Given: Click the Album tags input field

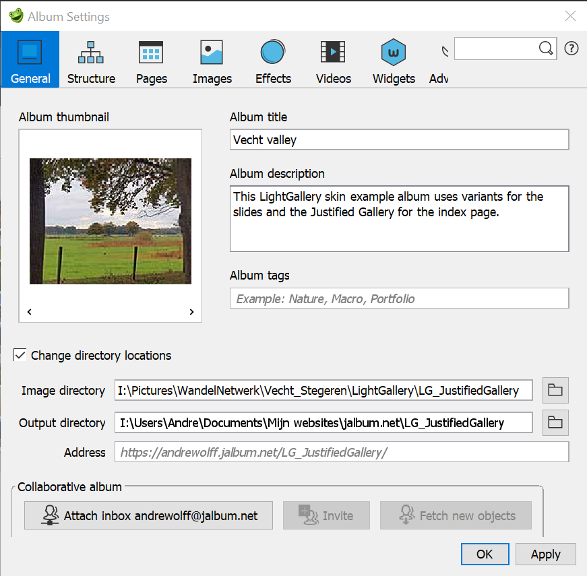Looking at the screenshot, I should [399, 298].
